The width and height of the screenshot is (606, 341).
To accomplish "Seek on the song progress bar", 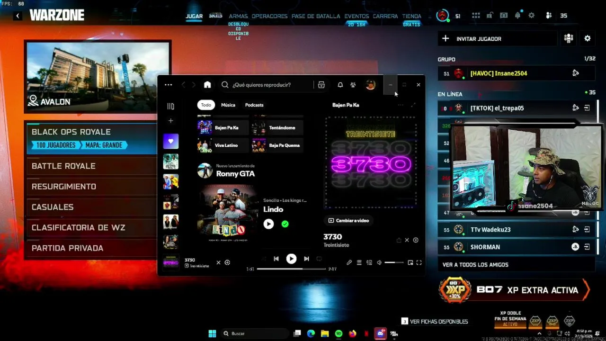I will point(291,269).
